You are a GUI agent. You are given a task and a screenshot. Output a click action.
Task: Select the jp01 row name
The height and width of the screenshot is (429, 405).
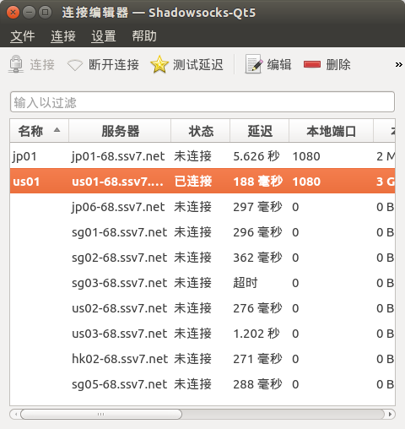[x=24, y=156]
